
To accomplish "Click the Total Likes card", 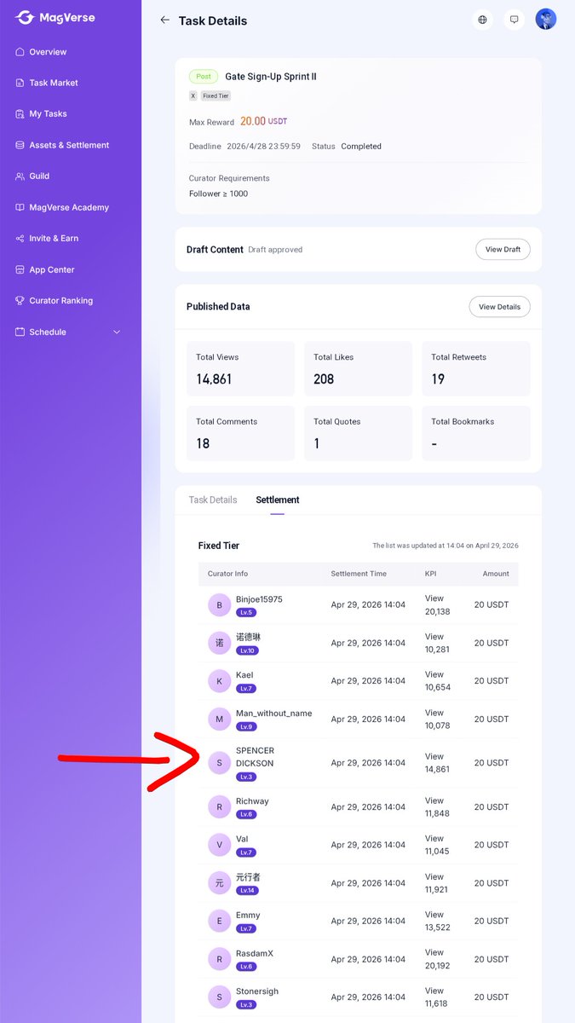I will click(x=358, y=369).
